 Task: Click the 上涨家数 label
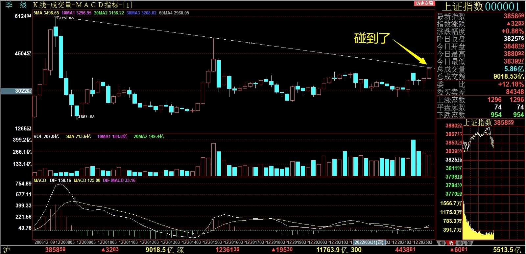tap(451, 100)
